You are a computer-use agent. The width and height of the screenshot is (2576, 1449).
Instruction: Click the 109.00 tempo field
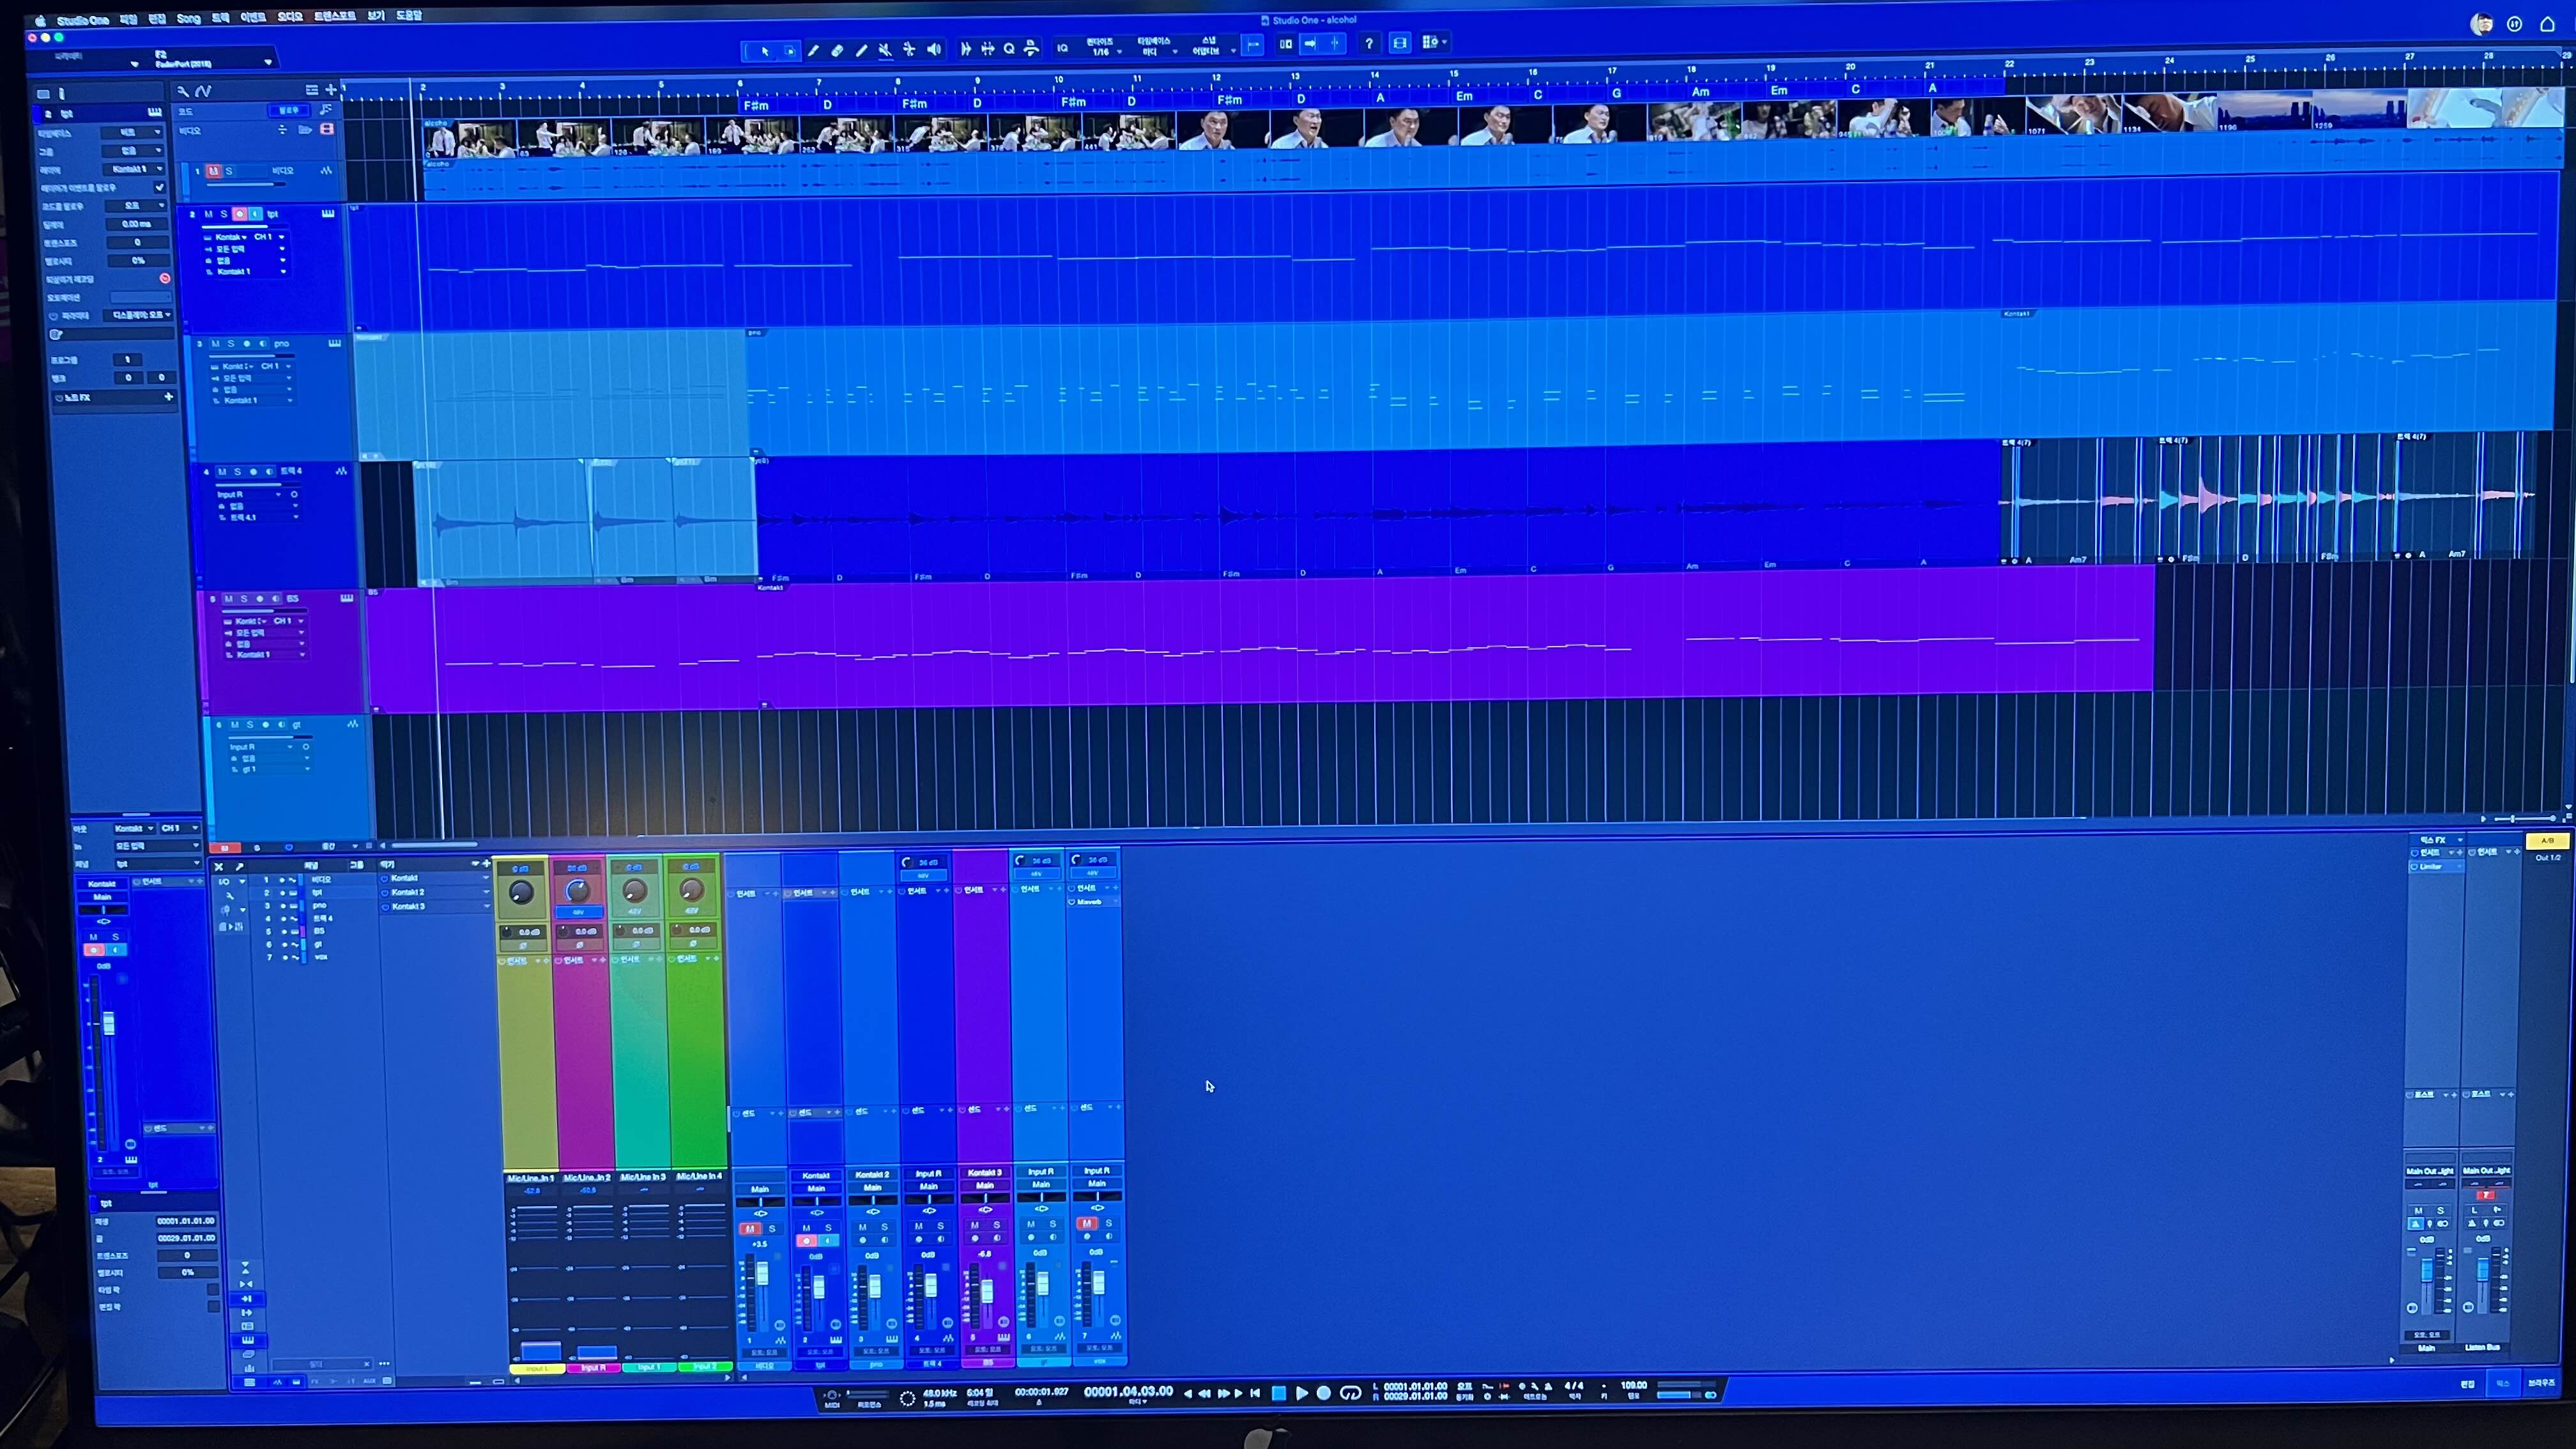coord(1633,1385)
